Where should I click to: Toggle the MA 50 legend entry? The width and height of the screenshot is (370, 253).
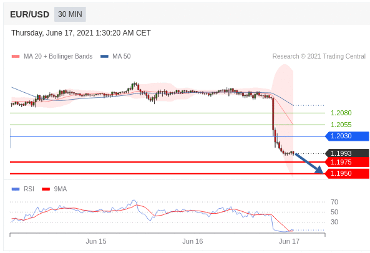[115, 56]
